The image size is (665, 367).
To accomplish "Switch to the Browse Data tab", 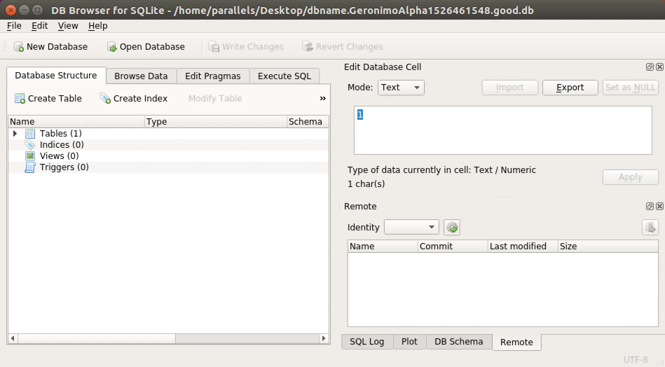I will 141,76.
